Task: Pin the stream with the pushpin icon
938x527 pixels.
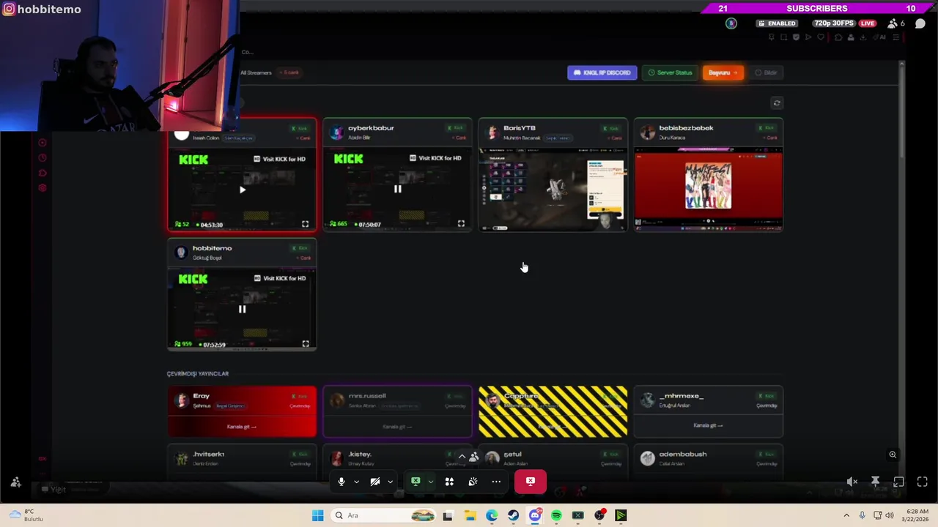Action: point(875,482)
